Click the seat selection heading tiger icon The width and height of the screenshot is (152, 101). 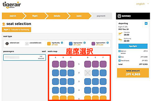[4, 24]
